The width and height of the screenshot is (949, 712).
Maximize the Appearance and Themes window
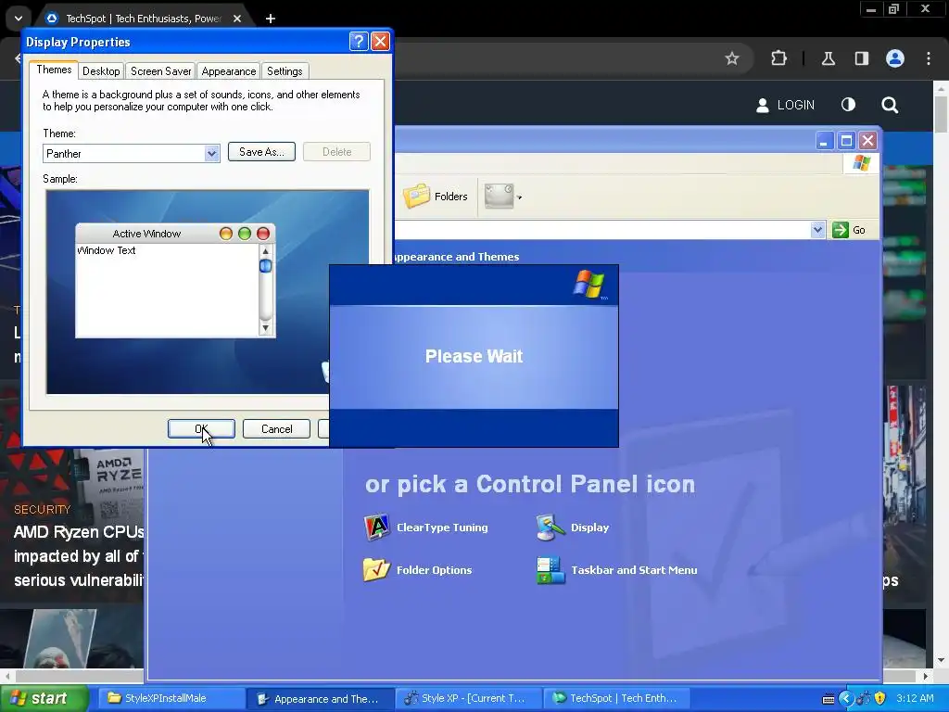846,141
